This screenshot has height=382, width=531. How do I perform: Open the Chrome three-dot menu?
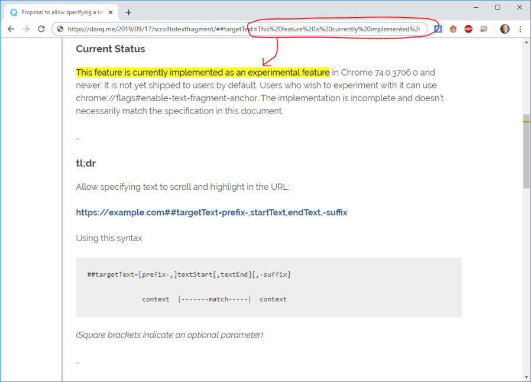click(x=520, y=28)
